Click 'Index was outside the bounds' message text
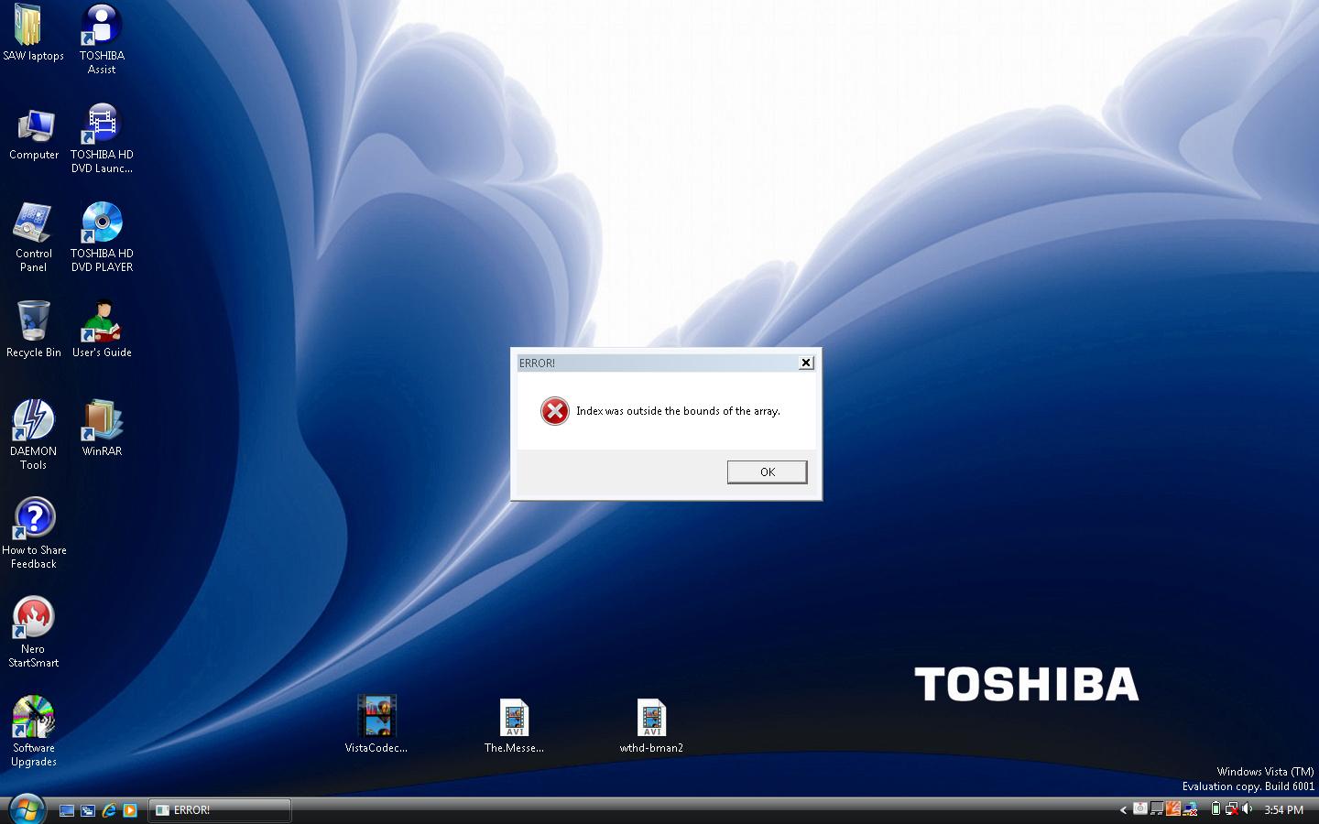Image resolution: width=1319 pixels, height=824 pixels. click(678, 411)
